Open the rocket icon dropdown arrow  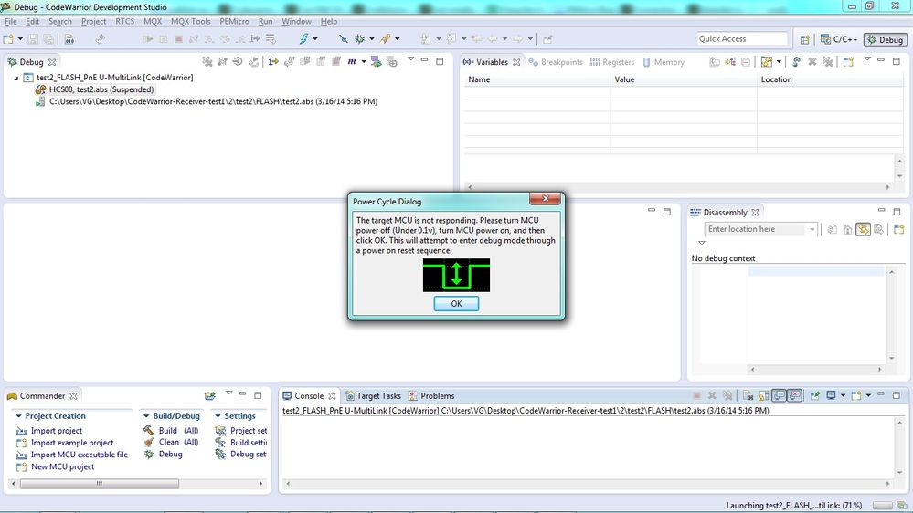click(398, 39)
